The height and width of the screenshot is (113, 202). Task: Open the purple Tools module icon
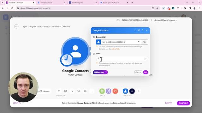(x=109, y=91)
